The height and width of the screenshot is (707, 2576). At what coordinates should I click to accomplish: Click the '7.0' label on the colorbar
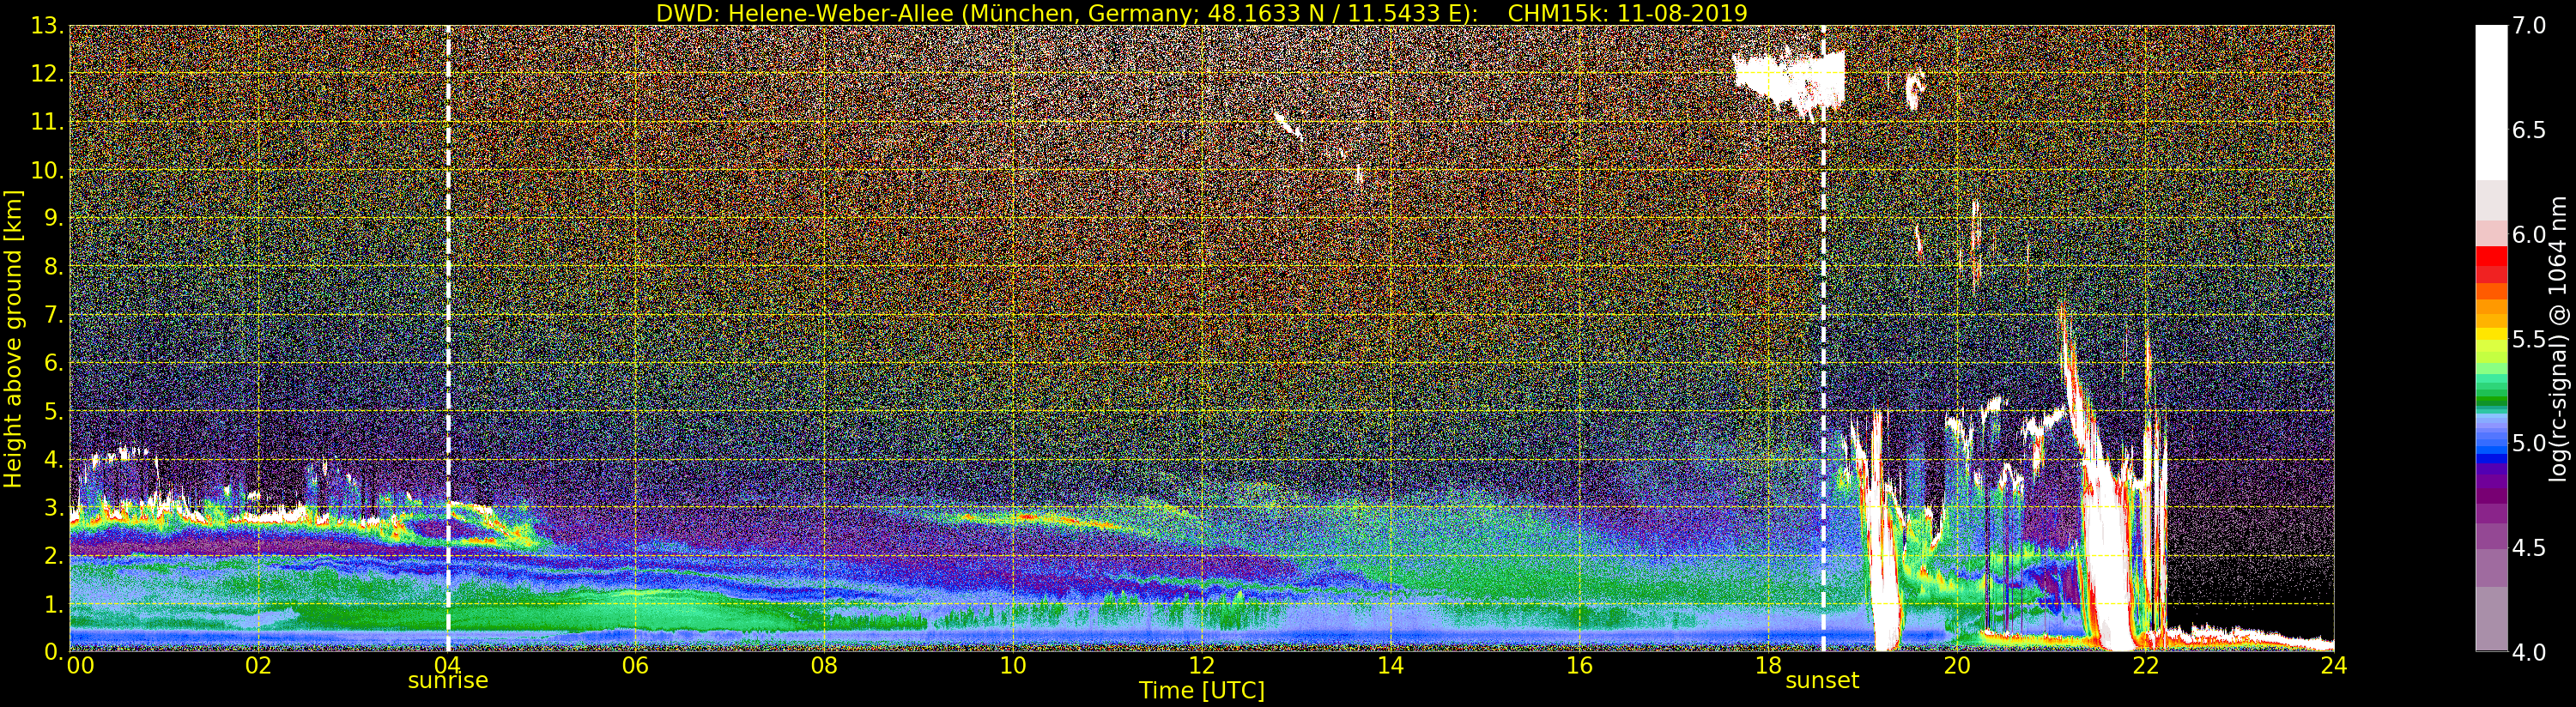(x=2529, y=26)
